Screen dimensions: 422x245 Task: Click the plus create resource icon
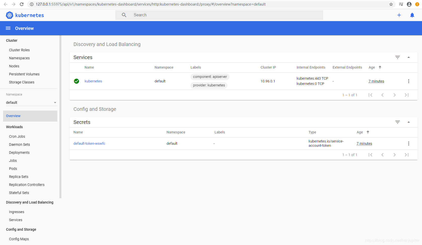click(399, 15)
